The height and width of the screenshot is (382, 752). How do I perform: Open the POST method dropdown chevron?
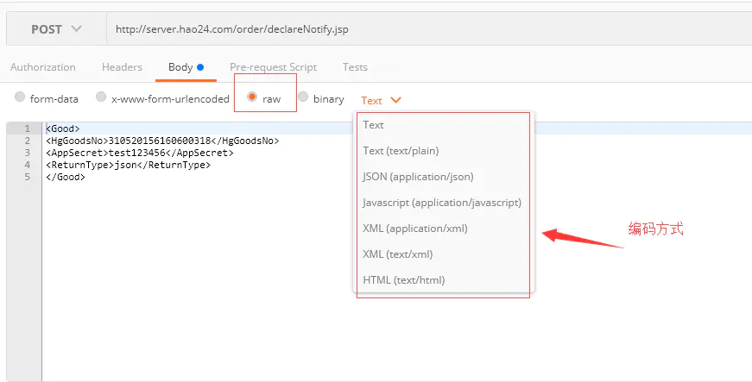[x=76, y=29]
